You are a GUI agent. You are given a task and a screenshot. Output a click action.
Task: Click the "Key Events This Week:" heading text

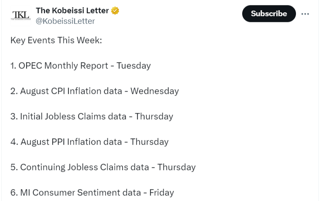point(56,40)
